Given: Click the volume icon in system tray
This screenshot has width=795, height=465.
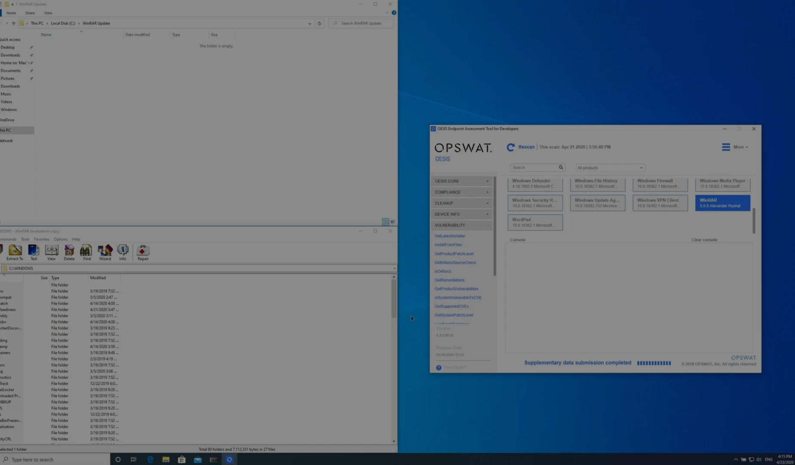Looking at the screenshot, I should [759, 459].
